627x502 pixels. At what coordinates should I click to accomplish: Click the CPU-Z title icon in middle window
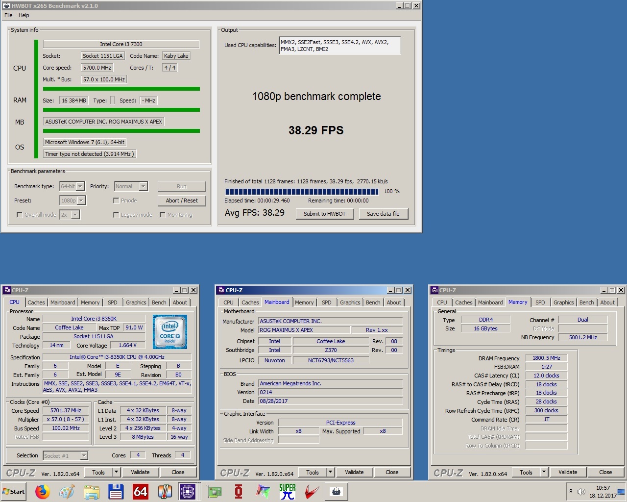220,290
